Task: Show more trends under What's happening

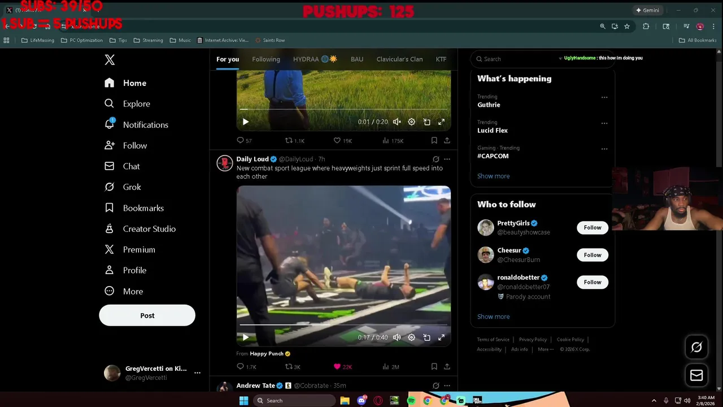Action: pos(493,176)
